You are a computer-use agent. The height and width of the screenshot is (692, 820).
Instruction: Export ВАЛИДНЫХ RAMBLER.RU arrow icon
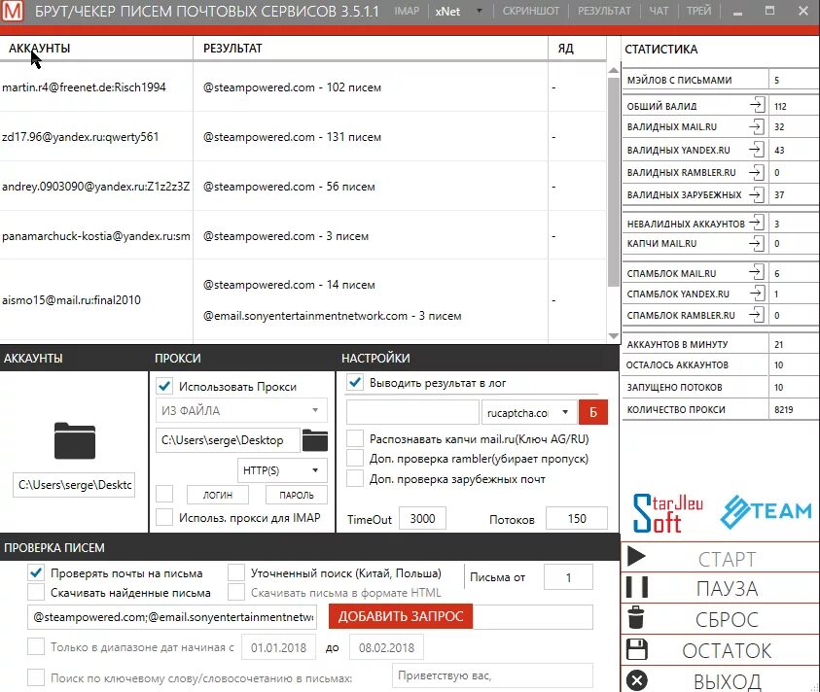(x=757, y=172)
